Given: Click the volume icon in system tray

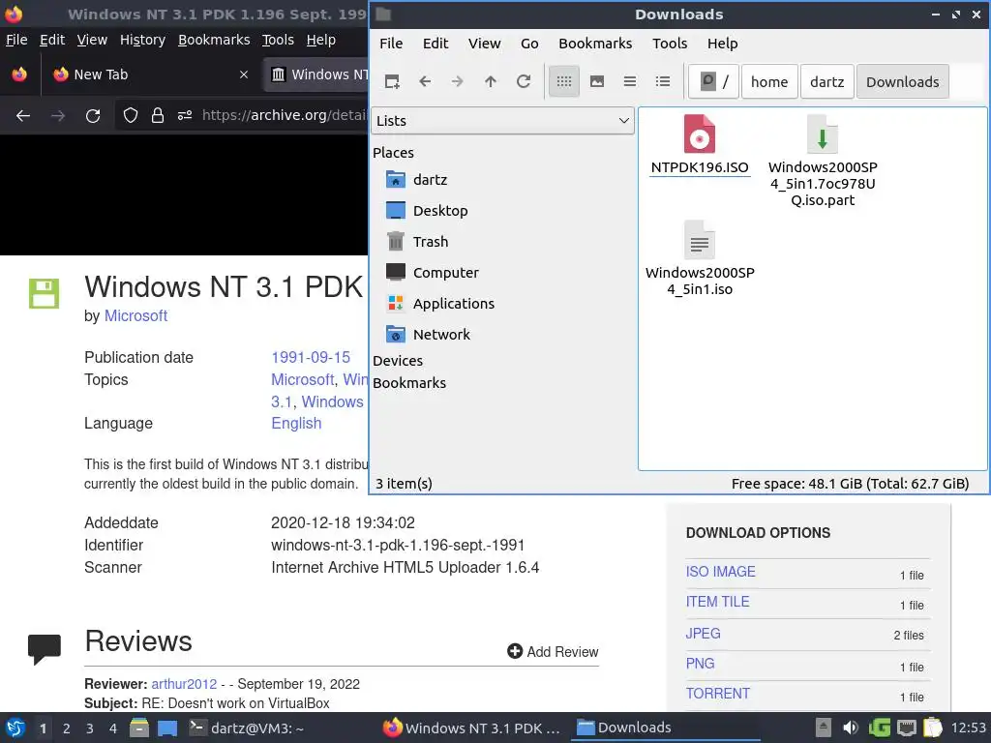Looking at the screenshot, I should tap(851, 728).
